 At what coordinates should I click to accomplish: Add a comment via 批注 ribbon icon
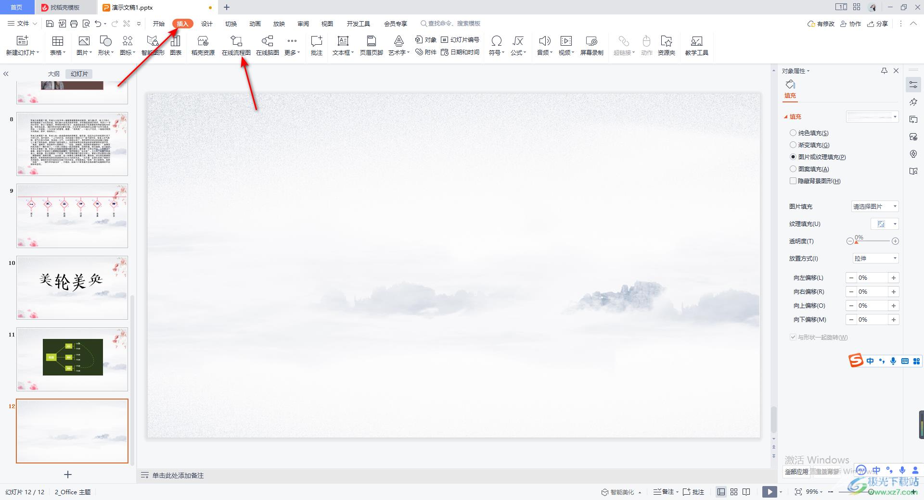[317, 46]
